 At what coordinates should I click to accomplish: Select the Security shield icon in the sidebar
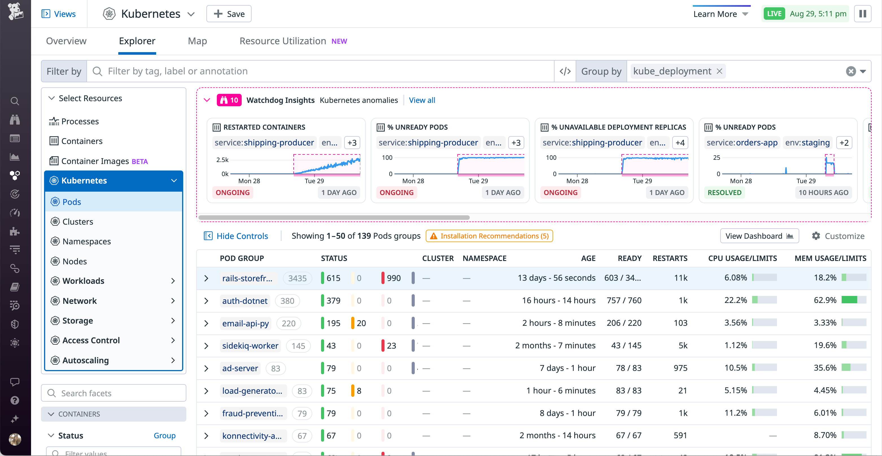pos(15,324)
